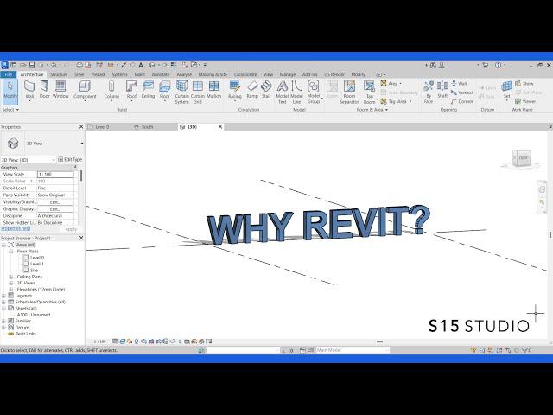Select the Floor tool
The width and height of the screenshot is (553, 415).
point(165,90)
